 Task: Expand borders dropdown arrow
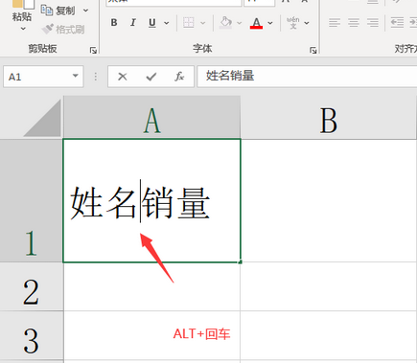point(202,23)
